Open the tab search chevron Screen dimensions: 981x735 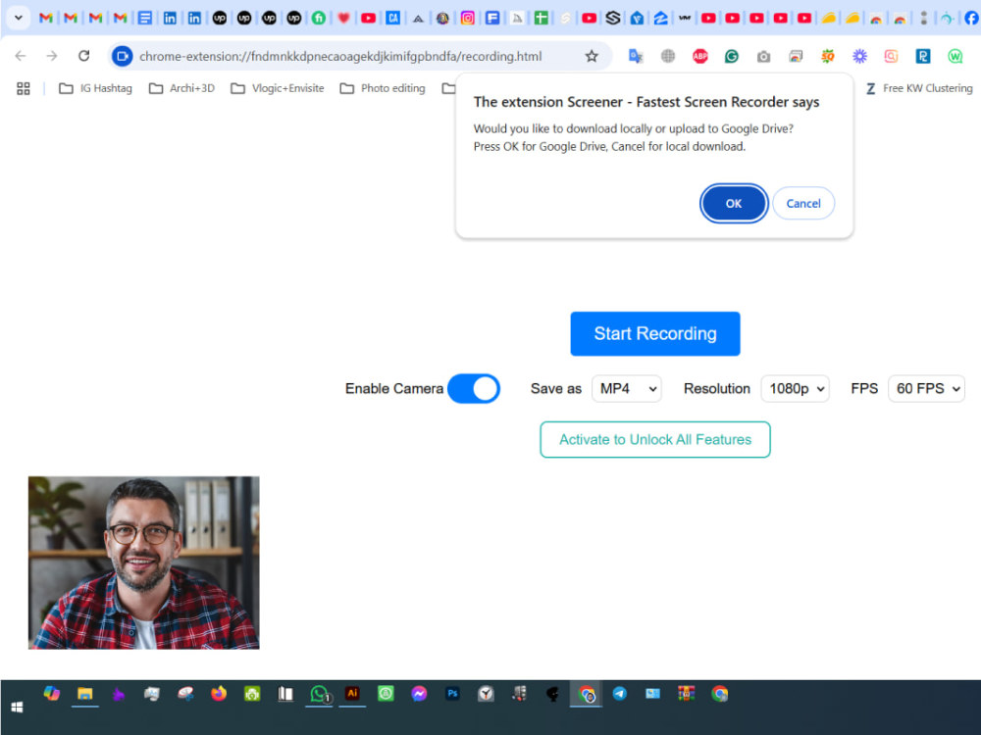[x=18, y=18]
